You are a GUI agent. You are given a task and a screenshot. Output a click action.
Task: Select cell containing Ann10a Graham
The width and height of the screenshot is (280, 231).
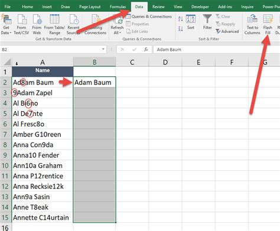(43, 165)
